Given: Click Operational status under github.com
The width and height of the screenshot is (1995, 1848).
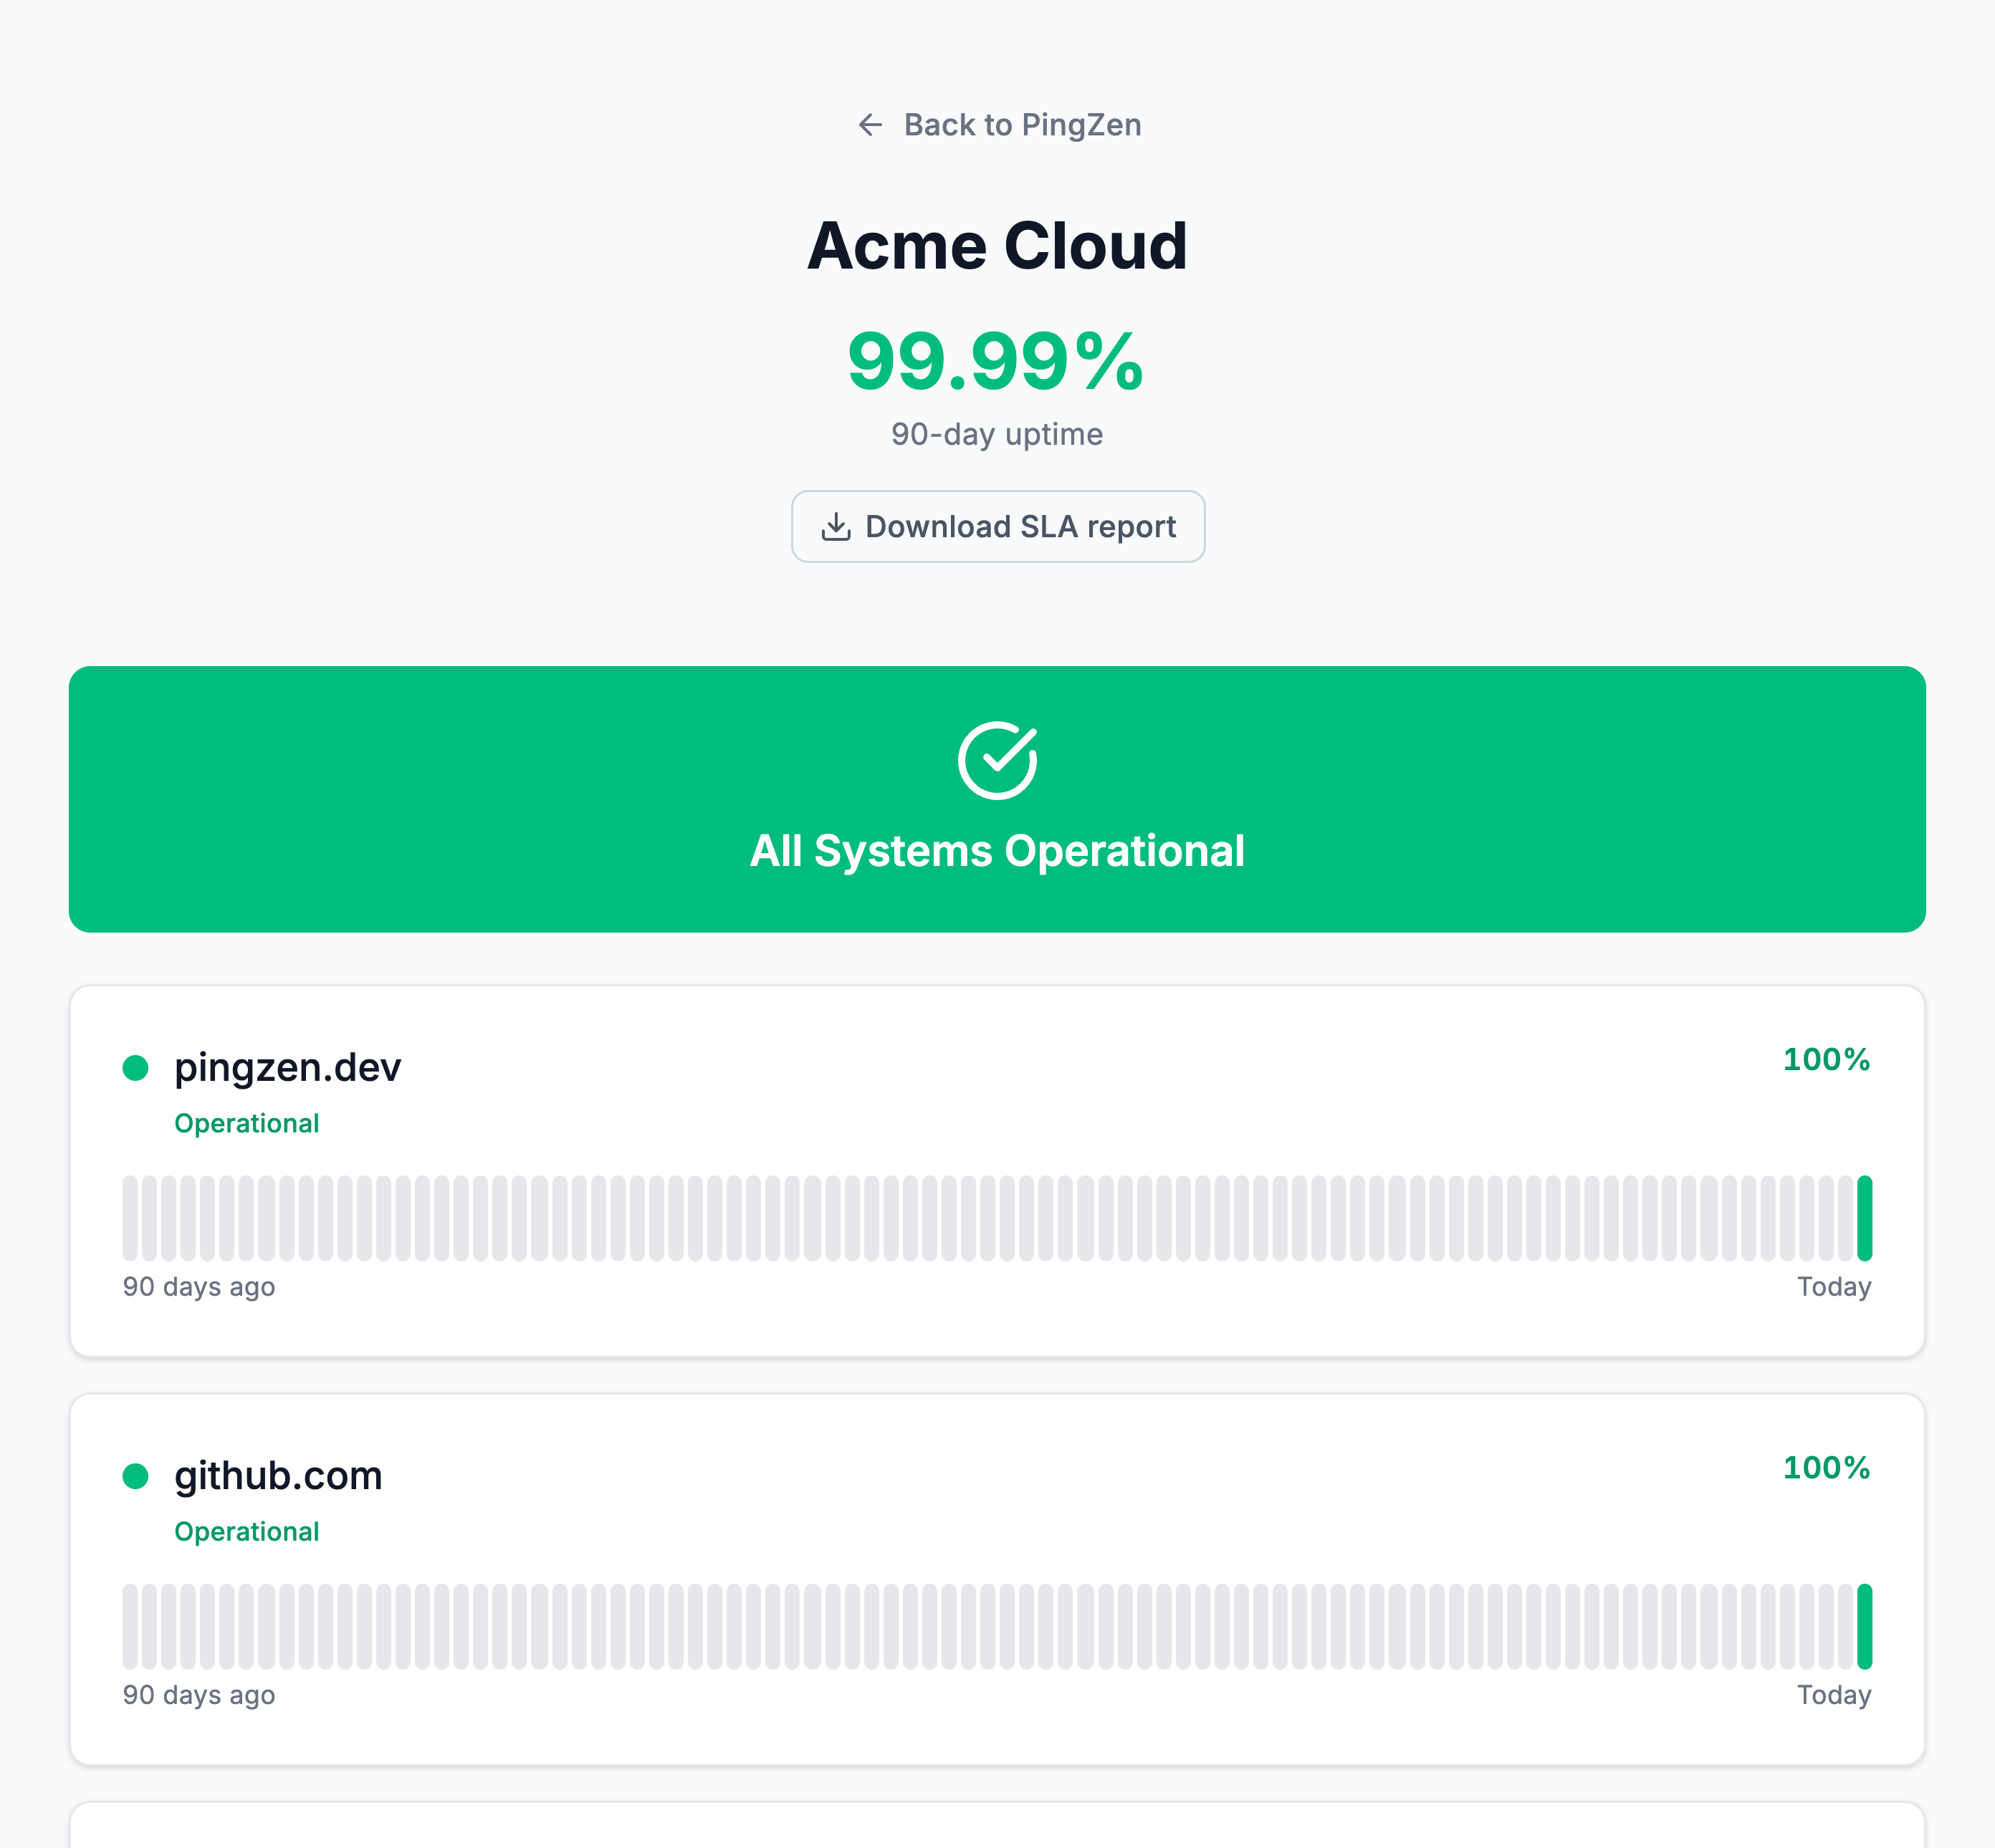Looking at the screenshot, I should pos(246,1531).
